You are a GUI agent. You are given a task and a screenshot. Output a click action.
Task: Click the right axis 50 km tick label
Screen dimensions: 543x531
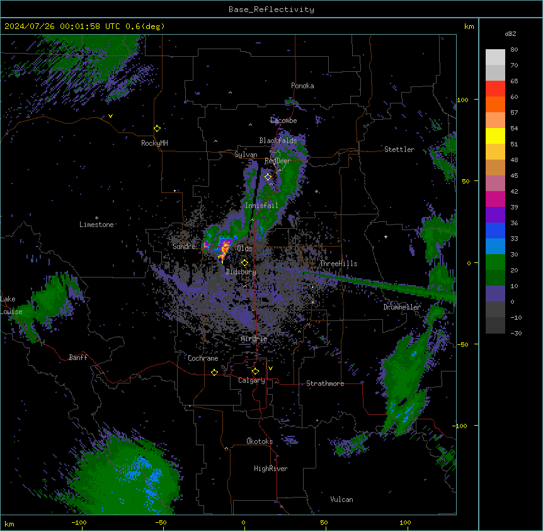(x=466, y=181)
